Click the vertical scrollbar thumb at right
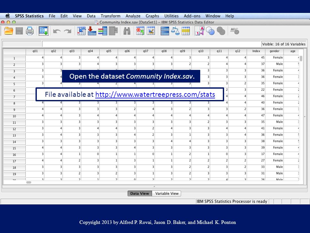This screenshot has height=233, width=310. tap(301, 59)
